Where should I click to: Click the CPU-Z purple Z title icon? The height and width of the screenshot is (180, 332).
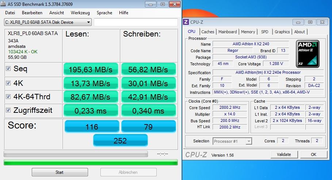point(186,22)
